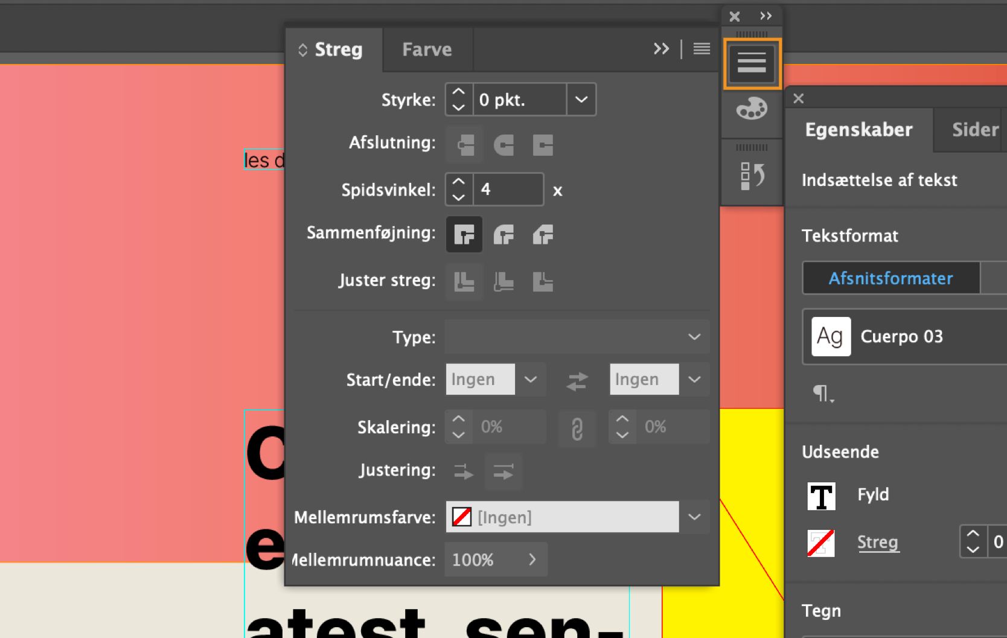Place arrow tip at path end
The width and height of the screenshot is (1007, 638).
pos(503,471)
